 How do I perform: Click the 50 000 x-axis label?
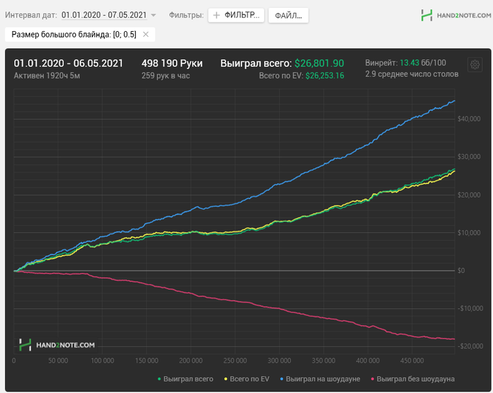[58, 361]
